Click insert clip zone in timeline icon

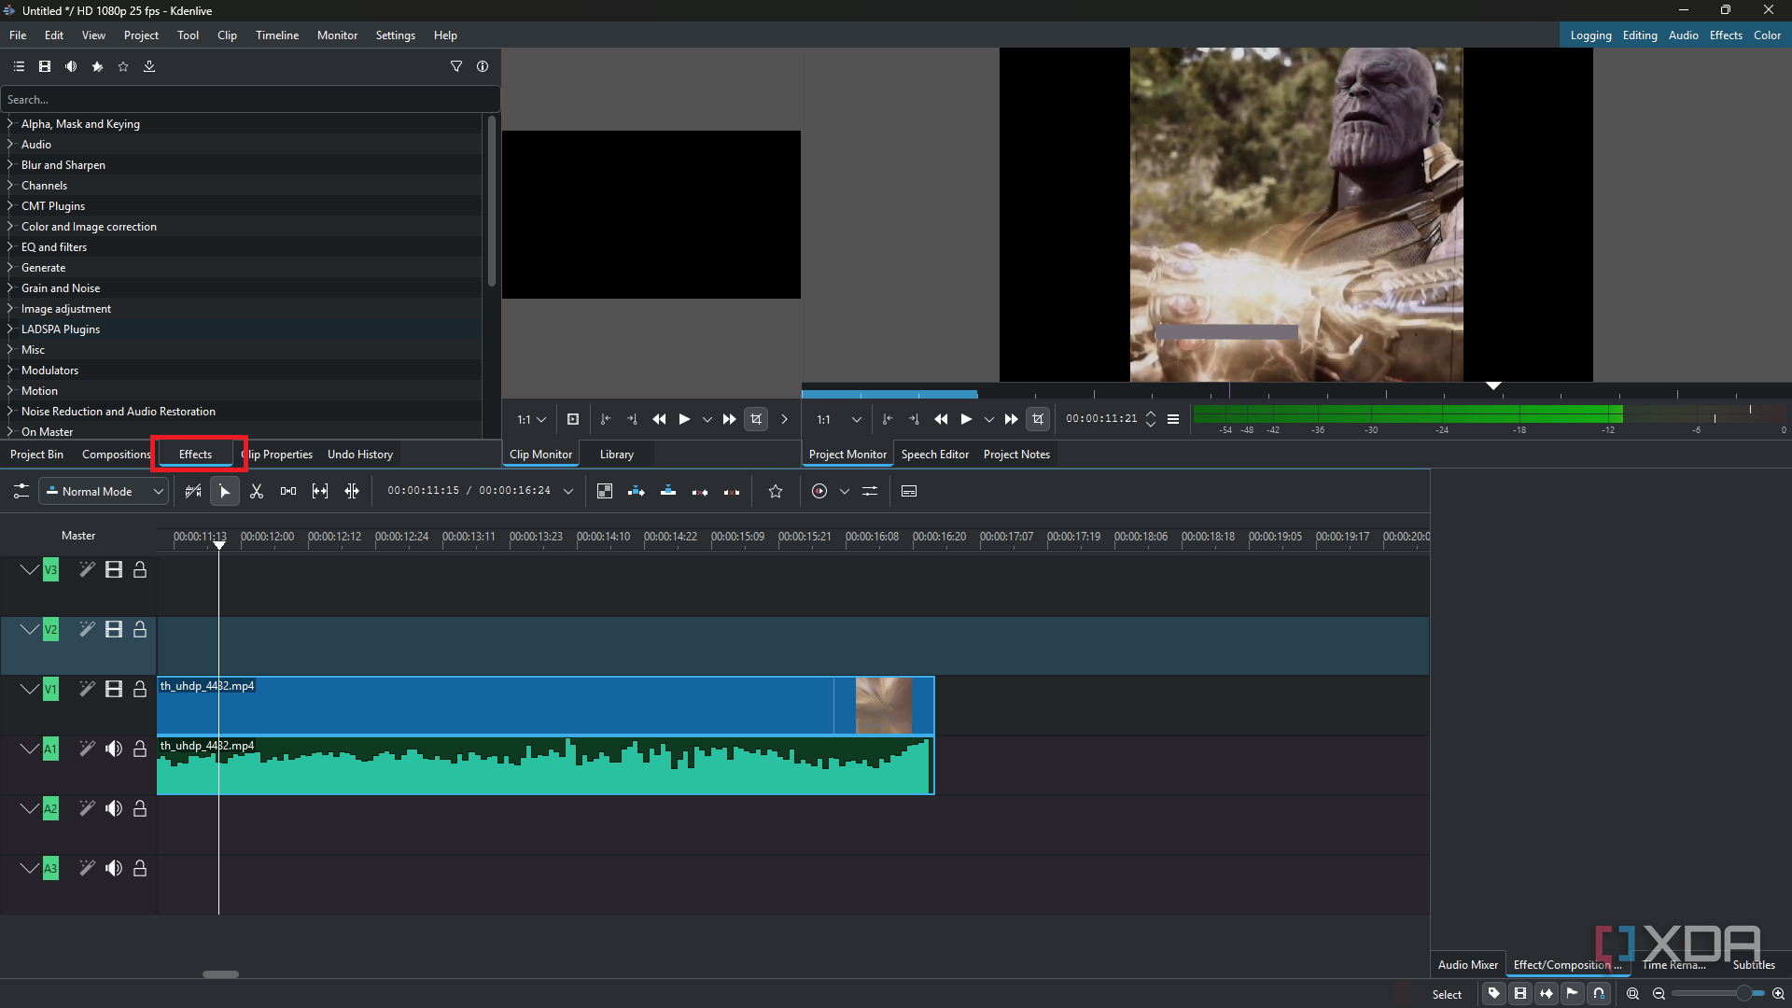tap(637, 492)
